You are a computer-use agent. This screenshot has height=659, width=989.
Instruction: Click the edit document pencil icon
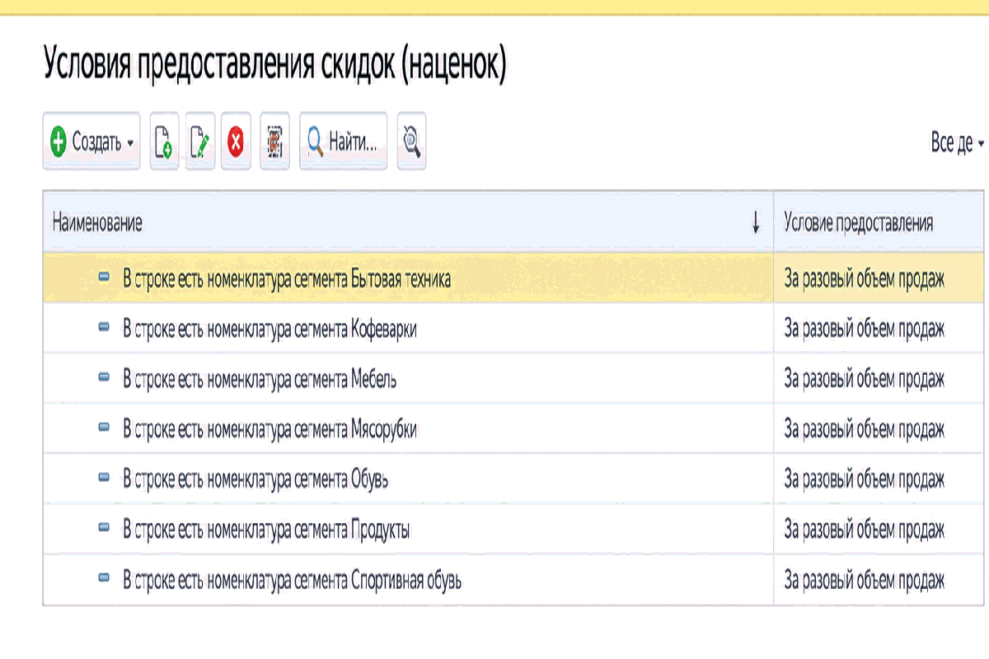point(200,142)
